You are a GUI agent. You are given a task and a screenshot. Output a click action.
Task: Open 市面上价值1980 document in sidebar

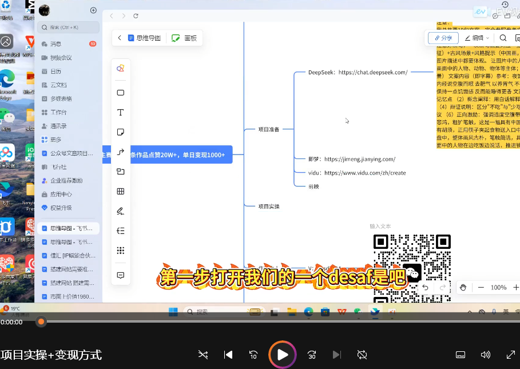[69, 296]
